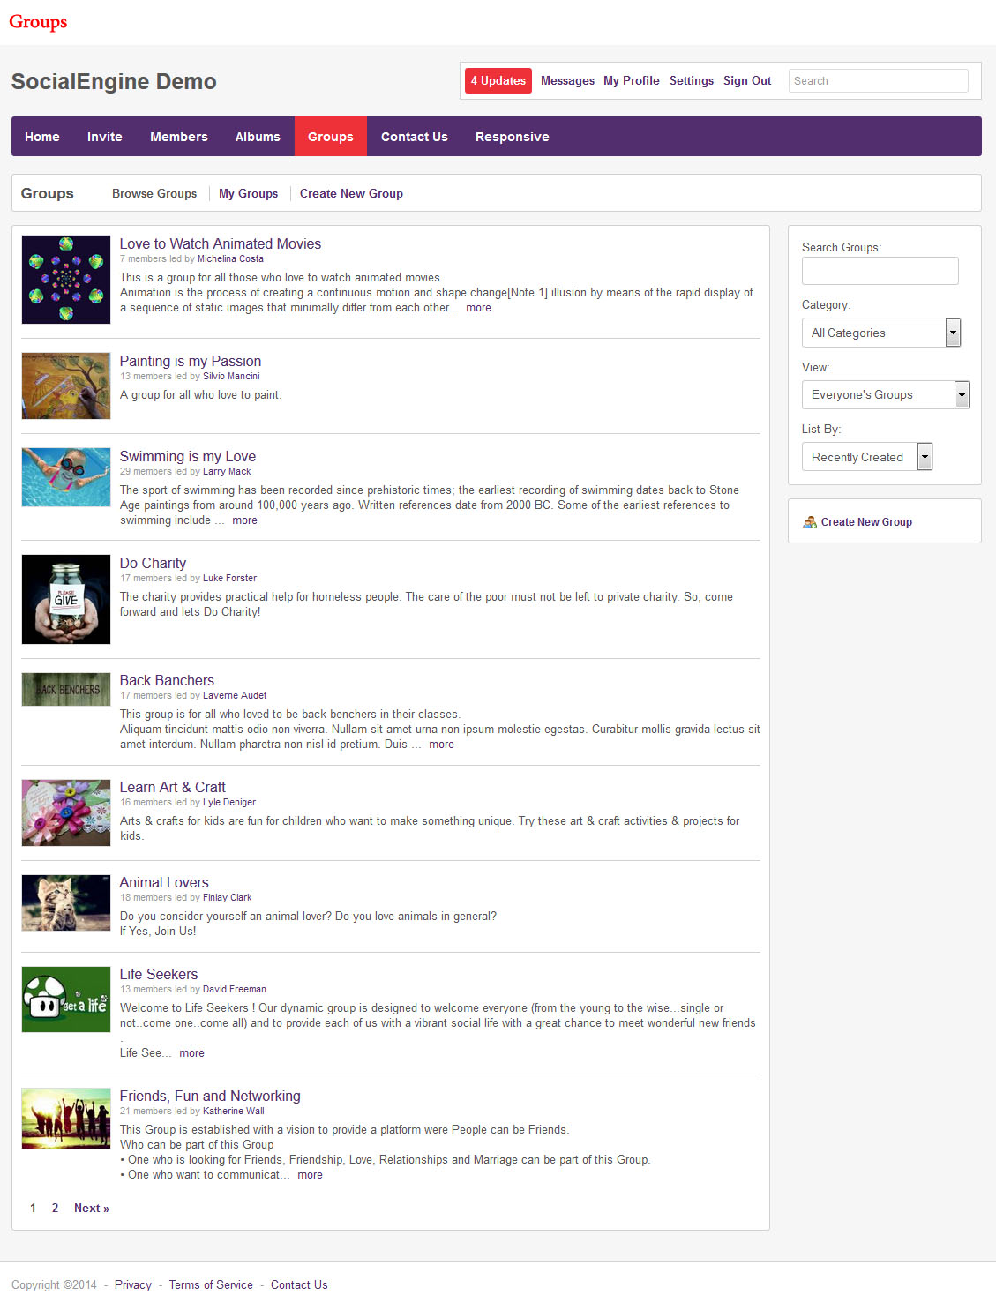The height and width of the screenshot is (1310, 996).
Task: Go to the Albums navigation tab
Action: pyautogui.click(x=258, y=137)
